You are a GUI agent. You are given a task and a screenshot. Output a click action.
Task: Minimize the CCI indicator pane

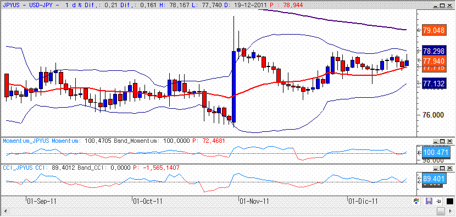(436, 169)
